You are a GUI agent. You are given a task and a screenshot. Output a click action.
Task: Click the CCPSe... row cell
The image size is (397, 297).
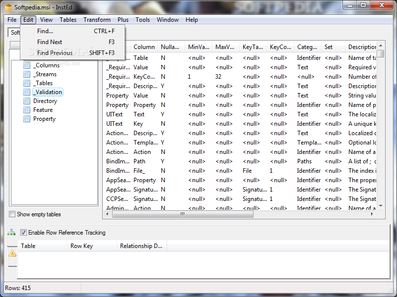click(117, 199)
